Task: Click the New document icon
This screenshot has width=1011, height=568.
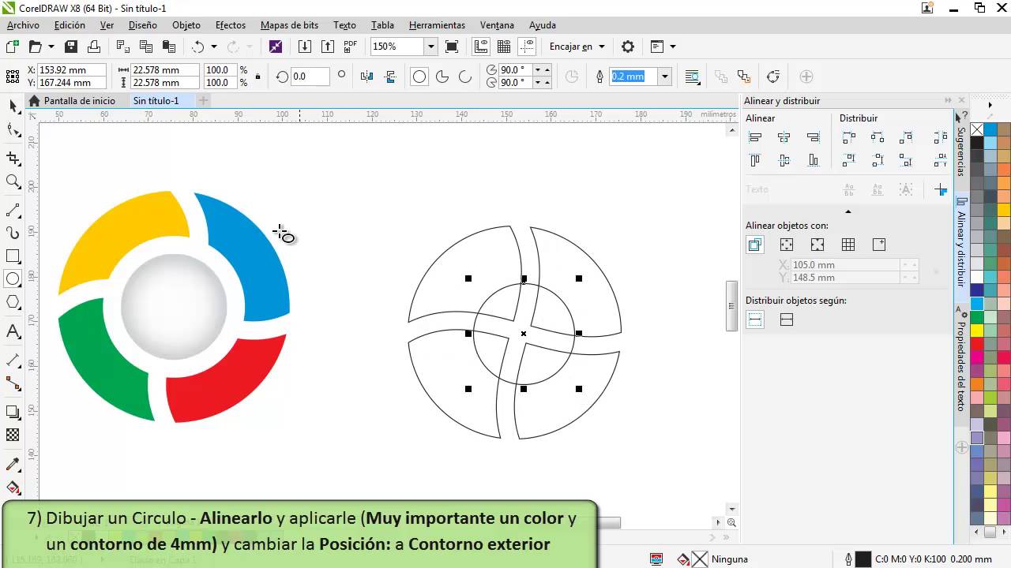Action: (13, 47)
